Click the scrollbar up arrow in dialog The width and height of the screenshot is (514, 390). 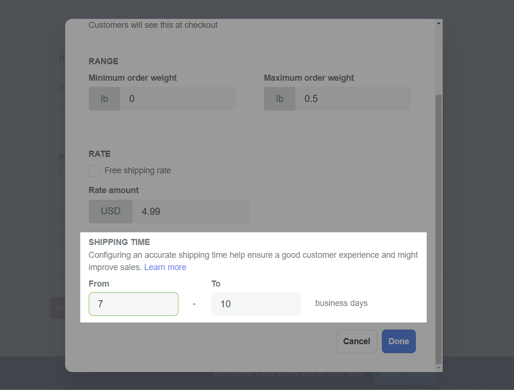point(438,23)
